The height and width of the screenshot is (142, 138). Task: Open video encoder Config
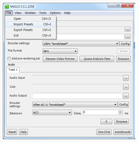[125, 44]
